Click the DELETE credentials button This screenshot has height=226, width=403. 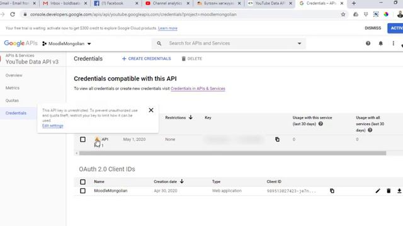coord(191,58)
